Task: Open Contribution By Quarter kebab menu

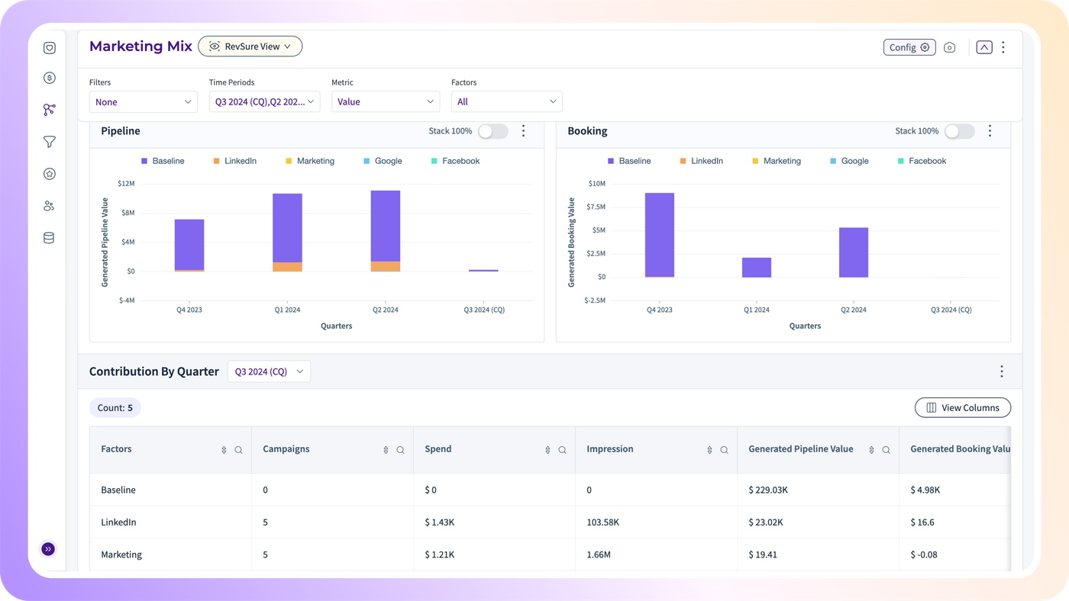Action: (1002, 371)
